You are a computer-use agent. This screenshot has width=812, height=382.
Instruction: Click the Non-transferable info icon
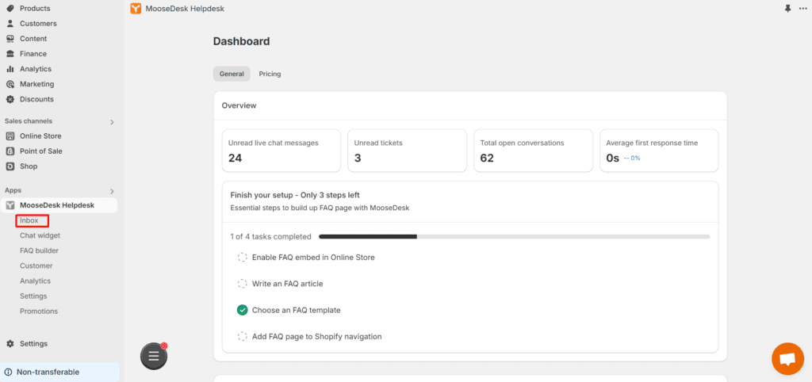coord(8,372)
